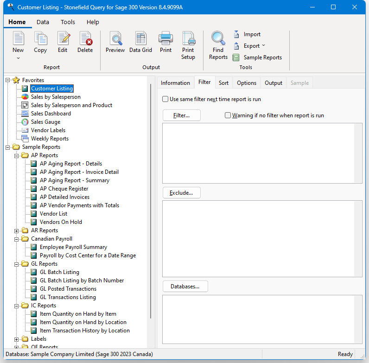The image size is (369, 363).
Task: Select AP Detailed Invoices report
Action: pyautogui.click(x=64, y=197)
